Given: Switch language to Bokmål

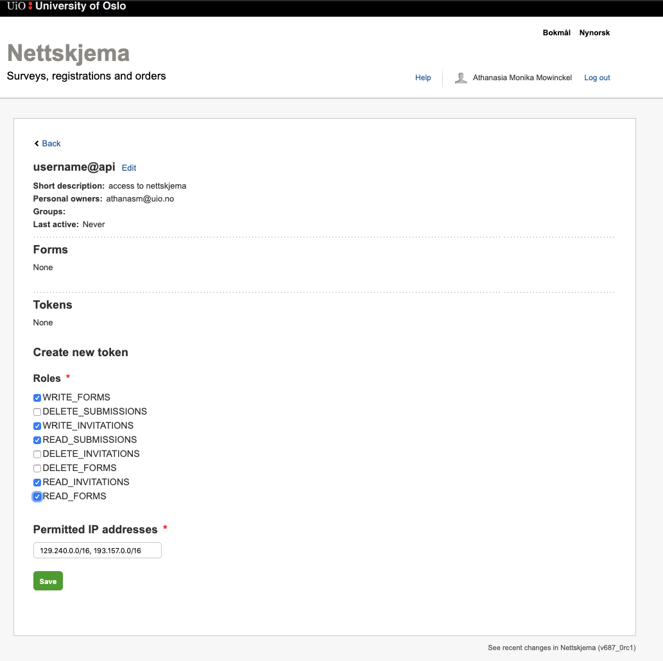Looking at the screenshot, I should [x=556, y=33].
